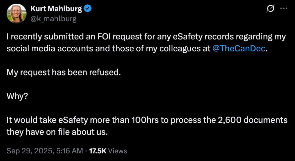Open the three-dot more options menu
This screenshot has height=161, width=295.
284,9
